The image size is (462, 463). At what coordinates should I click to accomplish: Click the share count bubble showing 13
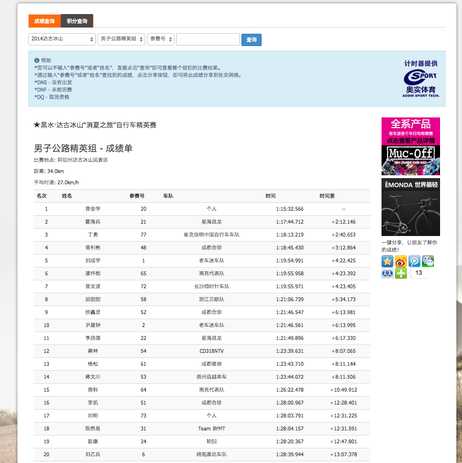click(419, 273)
